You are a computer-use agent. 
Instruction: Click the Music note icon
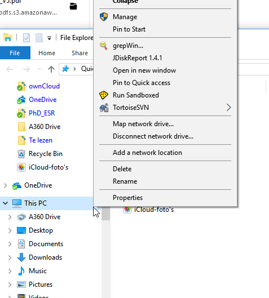tap(21, 271)
